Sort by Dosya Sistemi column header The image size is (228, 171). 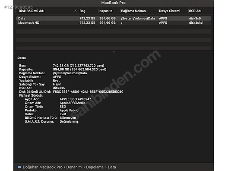point(170,11)
